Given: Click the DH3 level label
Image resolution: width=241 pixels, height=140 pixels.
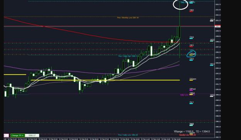Looking at the screenshot, I should tap(192, 59).
